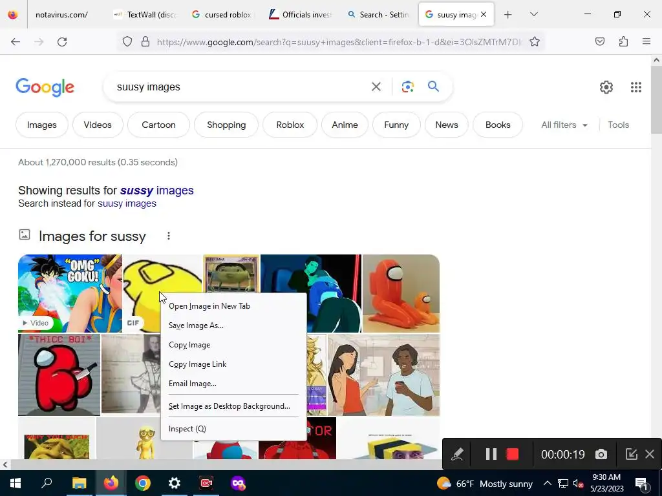662x496 pixels.
Task: Select Inspect (Q) in the context menu
Action: (233, 429)
